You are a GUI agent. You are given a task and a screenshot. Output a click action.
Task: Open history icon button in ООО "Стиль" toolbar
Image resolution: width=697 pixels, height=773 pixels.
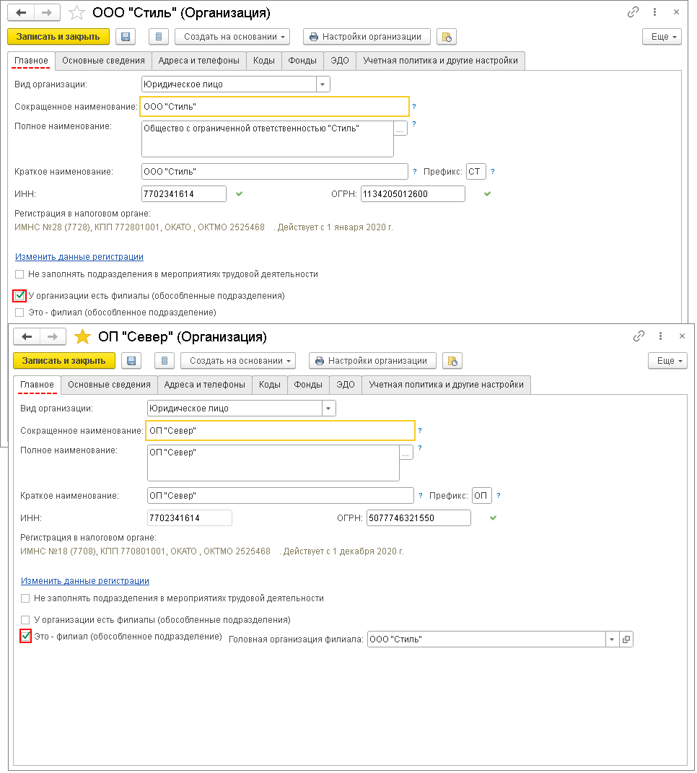(x=447, y=37)
